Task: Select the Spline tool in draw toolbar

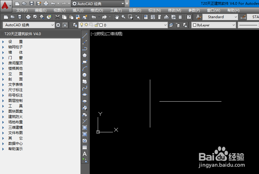Action: (85, 88)
